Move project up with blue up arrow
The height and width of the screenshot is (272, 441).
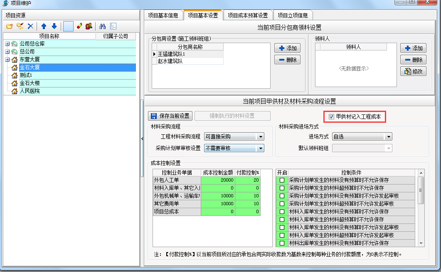(x=44, y=27)
